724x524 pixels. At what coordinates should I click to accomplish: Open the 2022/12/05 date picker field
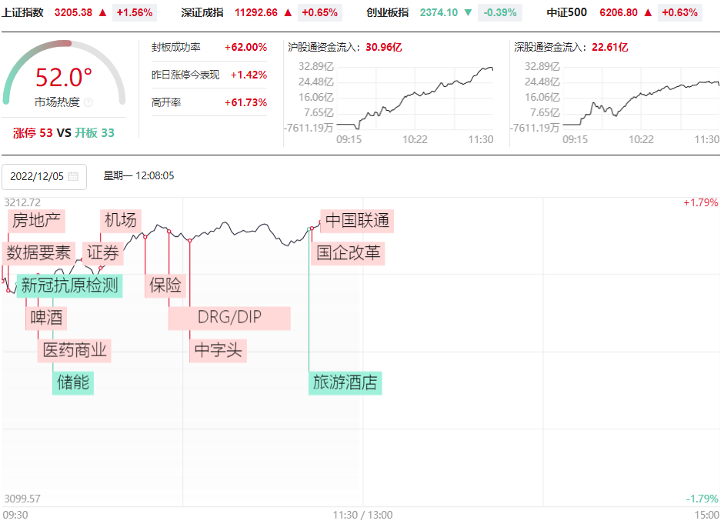coord(44,176)
